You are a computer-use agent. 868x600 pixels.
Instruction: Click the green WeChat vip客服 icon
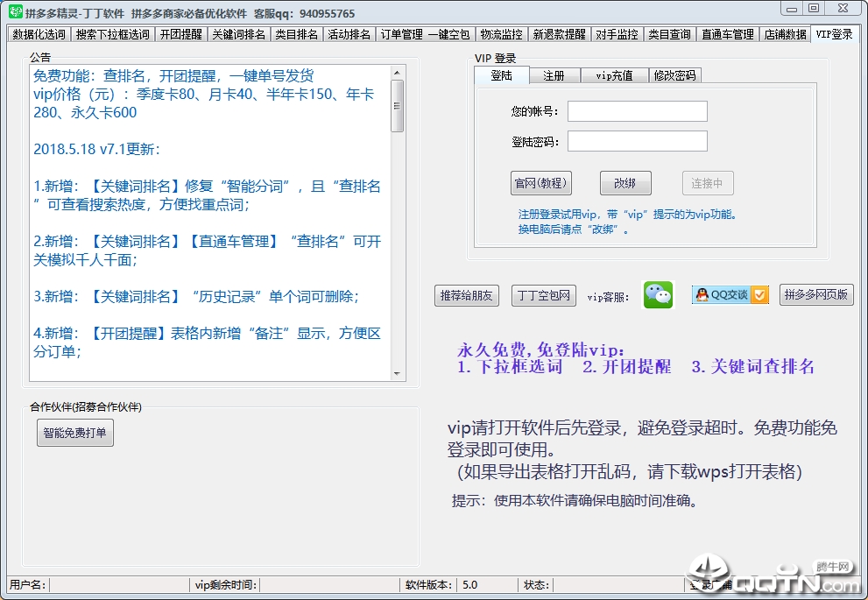tap(658, 294)
